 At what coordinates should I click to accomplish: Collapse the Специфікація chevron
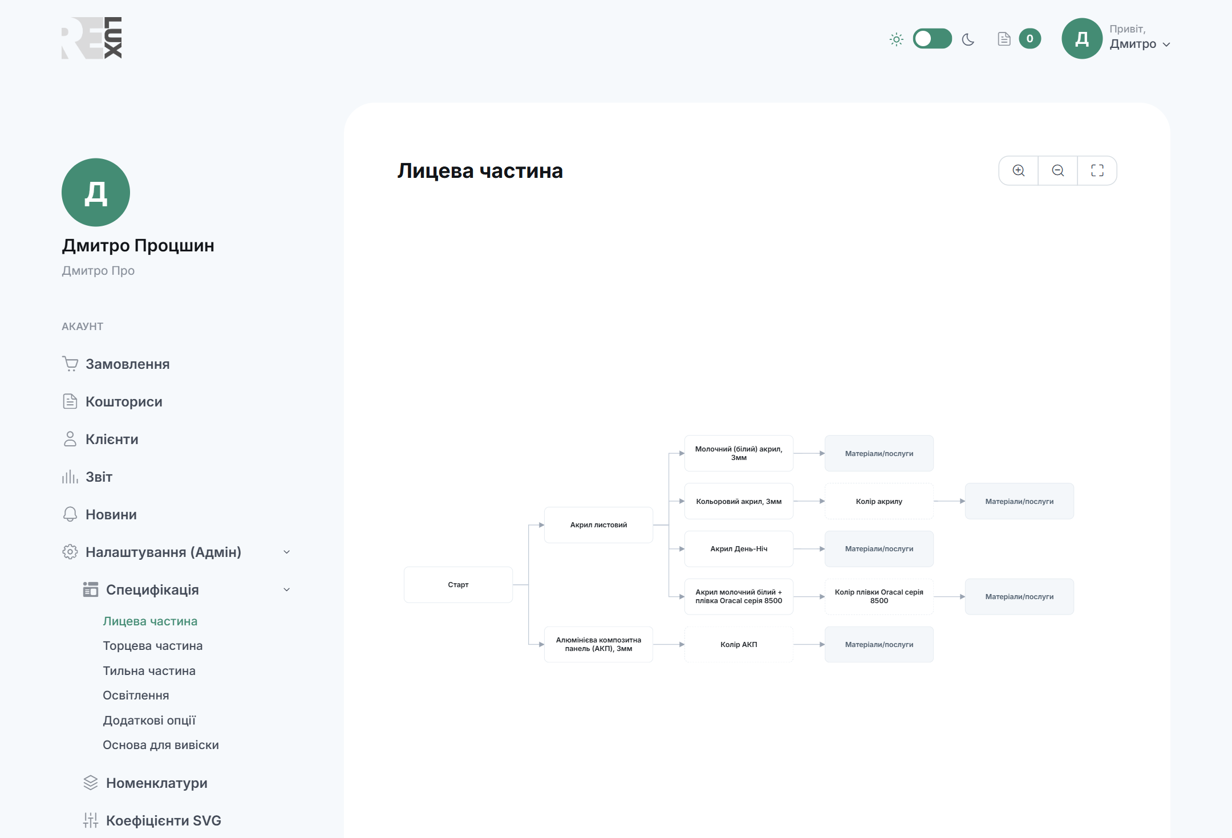pyautogui.click(x=287, y=589)
